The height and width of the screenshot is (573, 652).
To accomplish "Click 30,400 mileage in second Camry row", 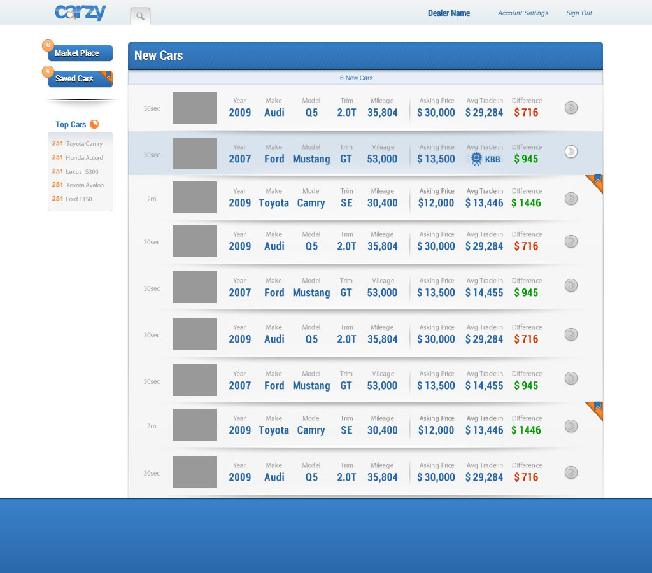I will pos(383,430).
